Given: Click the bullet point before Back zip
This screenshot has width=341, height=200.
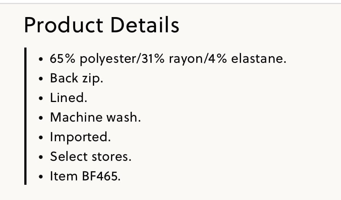Looking at the screenshot, I should [41, 79].
